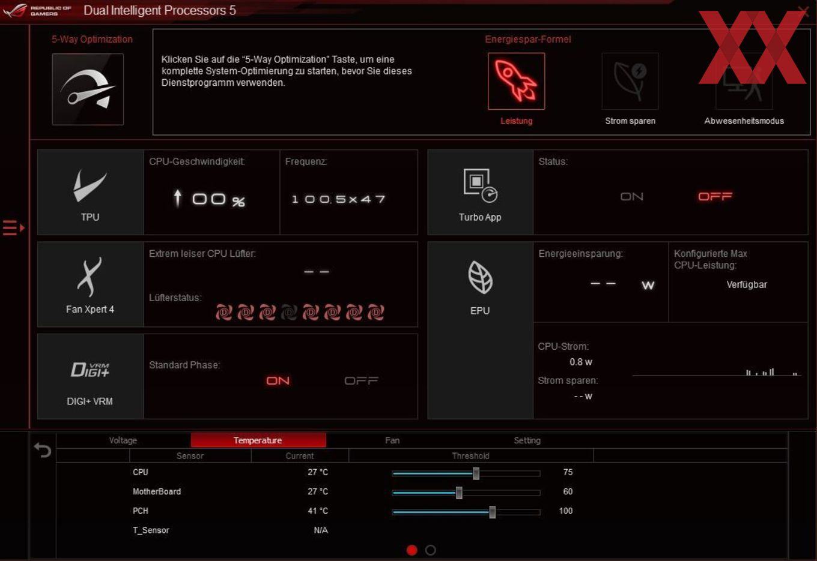Image resolution: width=817 pixels, height=561 pixels.
Task: Start the 5-Way Optimization speedometer icon
Action: click(x=88, y=89)
